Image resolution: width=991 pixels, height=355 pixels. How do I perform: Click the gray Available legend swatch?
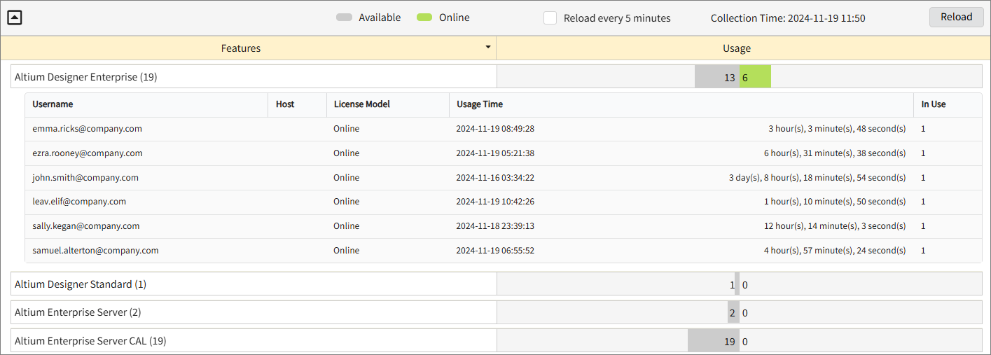pos(344,18)
